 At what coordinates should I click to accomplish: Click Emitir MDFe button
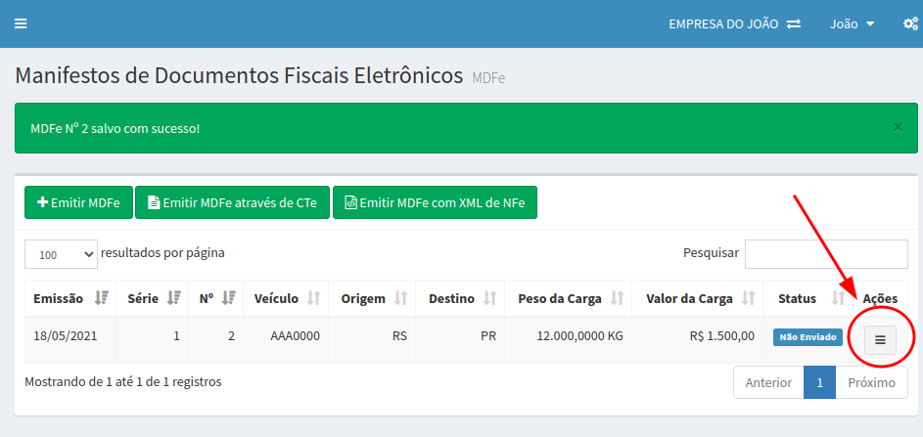(x=78, y=203)
